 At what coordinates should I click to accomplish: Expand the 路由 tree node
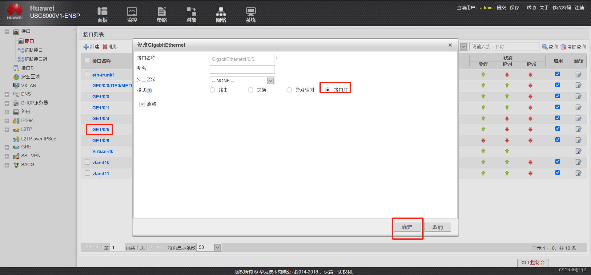[x=7, y=112]
